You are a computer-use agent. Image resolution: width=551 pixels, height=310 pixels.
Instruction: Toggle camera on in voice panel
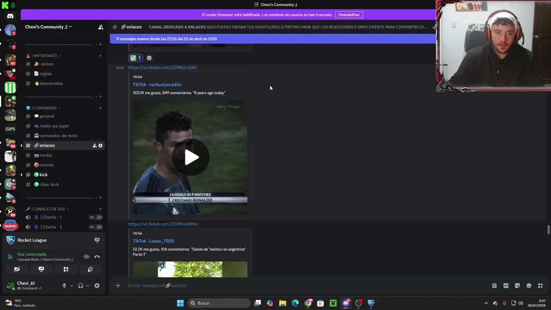[x=17, y=269]
